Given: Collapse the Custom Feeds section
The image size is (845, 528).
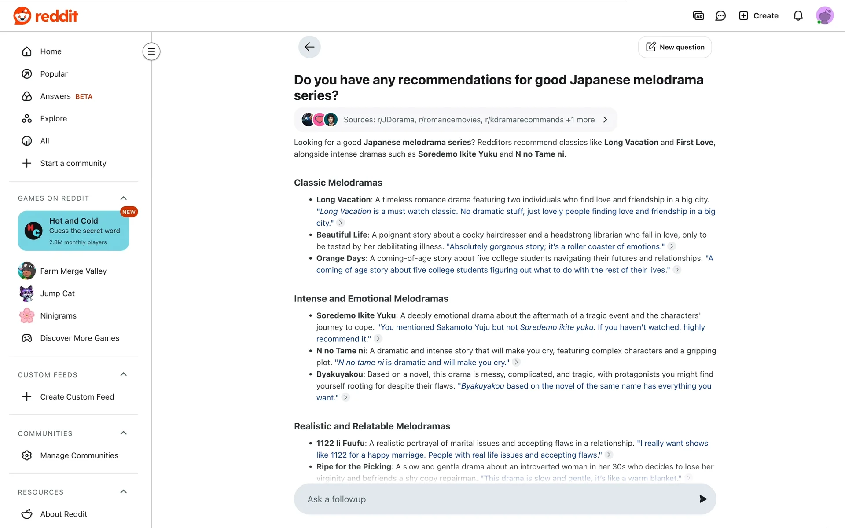Looking at the screenshot, I should (124, 374).
